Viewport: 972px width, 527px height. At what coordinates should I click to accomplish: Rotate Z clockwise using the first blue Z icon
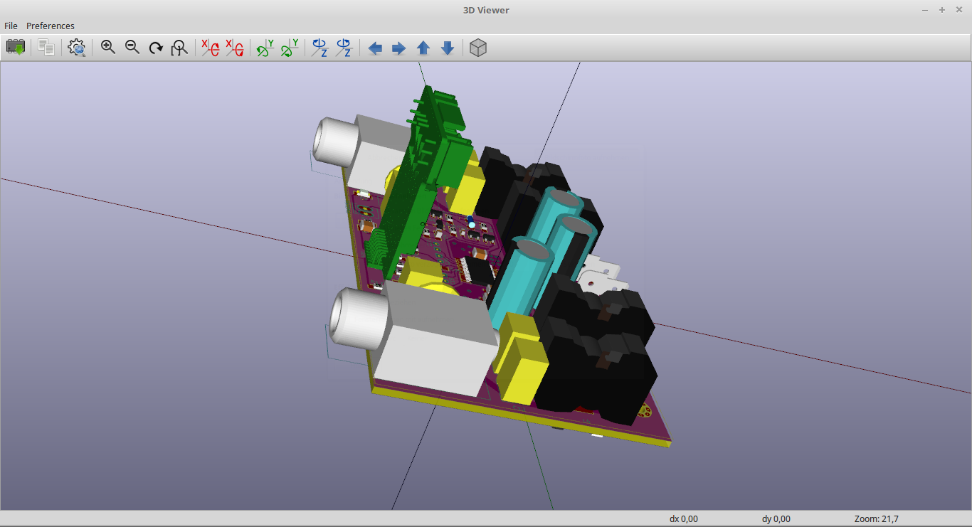point(319,48)
